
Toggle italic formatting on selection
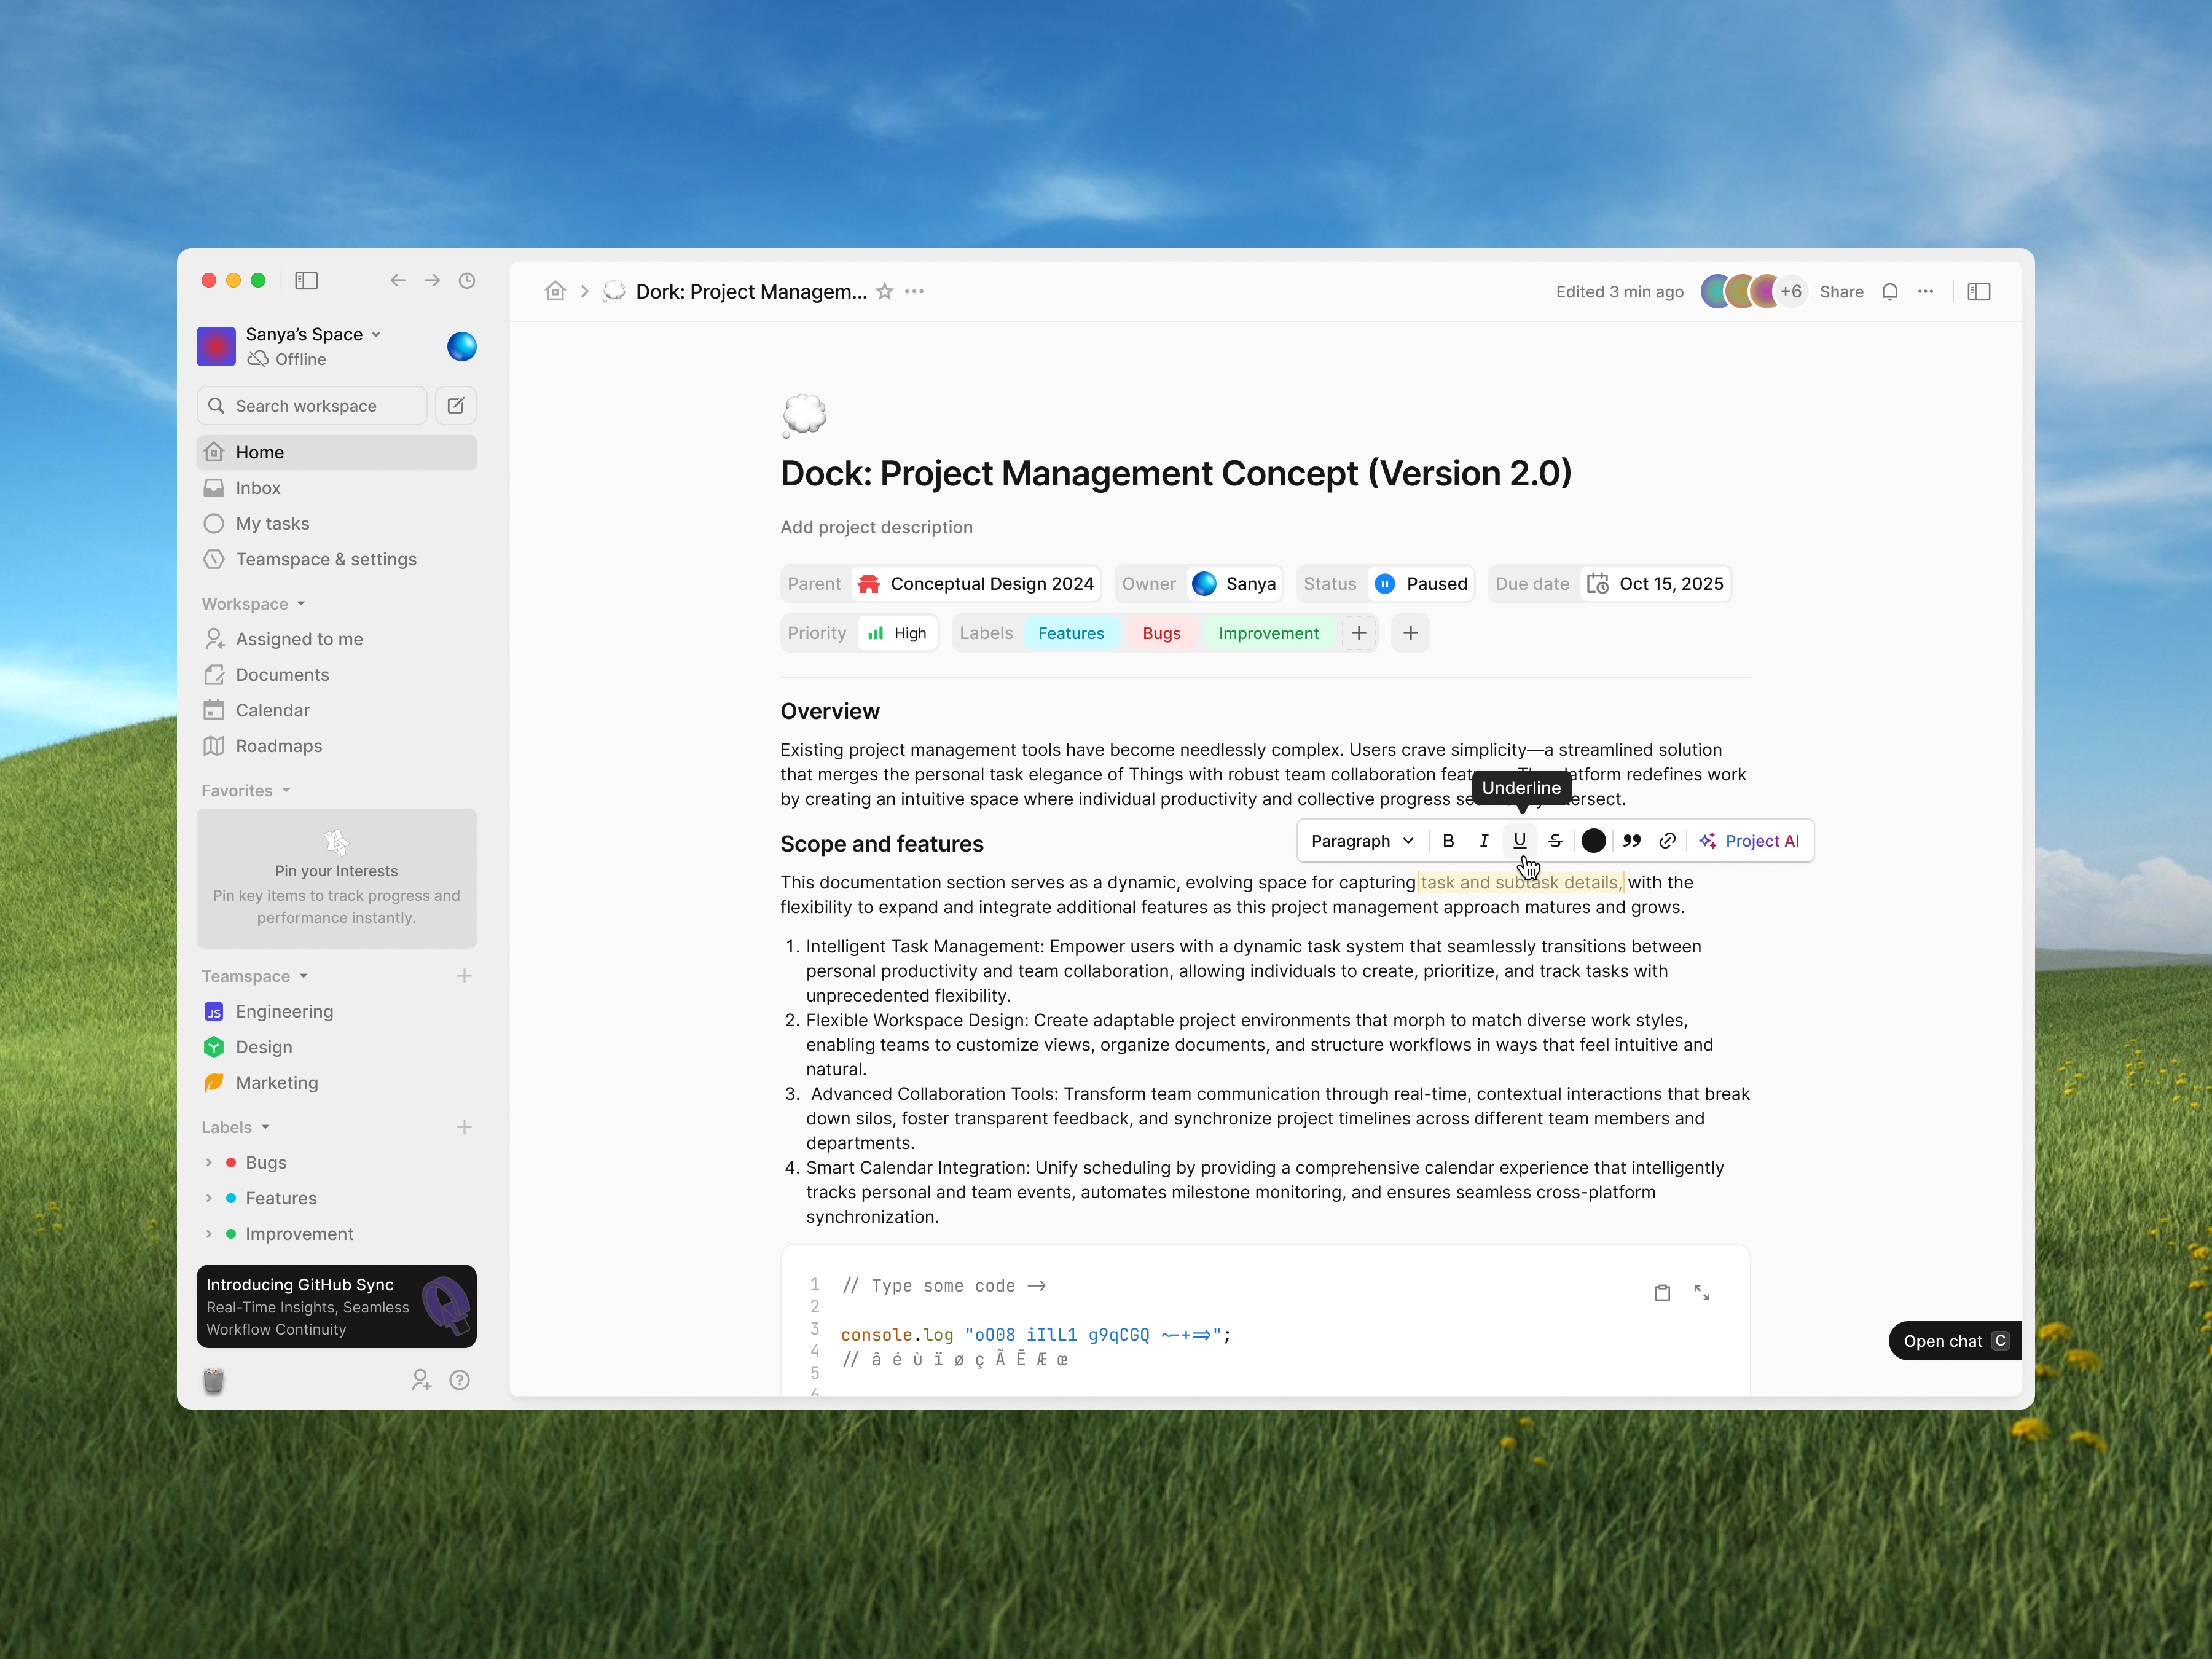pyautogui.click(x=1484, y=841)
